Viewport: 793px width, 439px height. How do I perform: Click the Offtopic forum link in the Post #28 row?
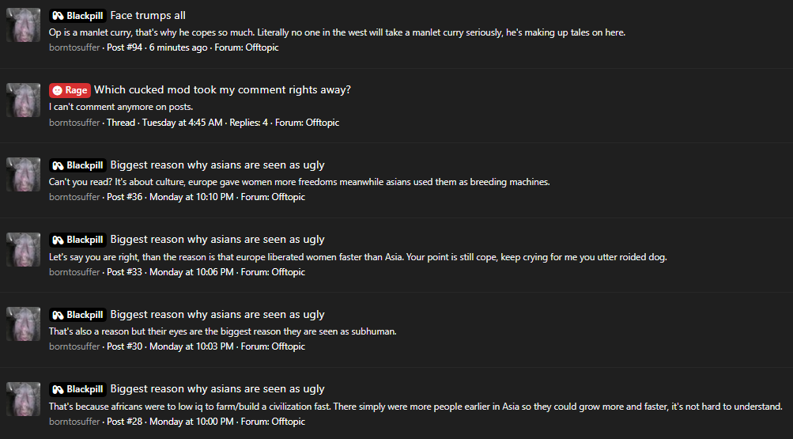coord(288,422)
